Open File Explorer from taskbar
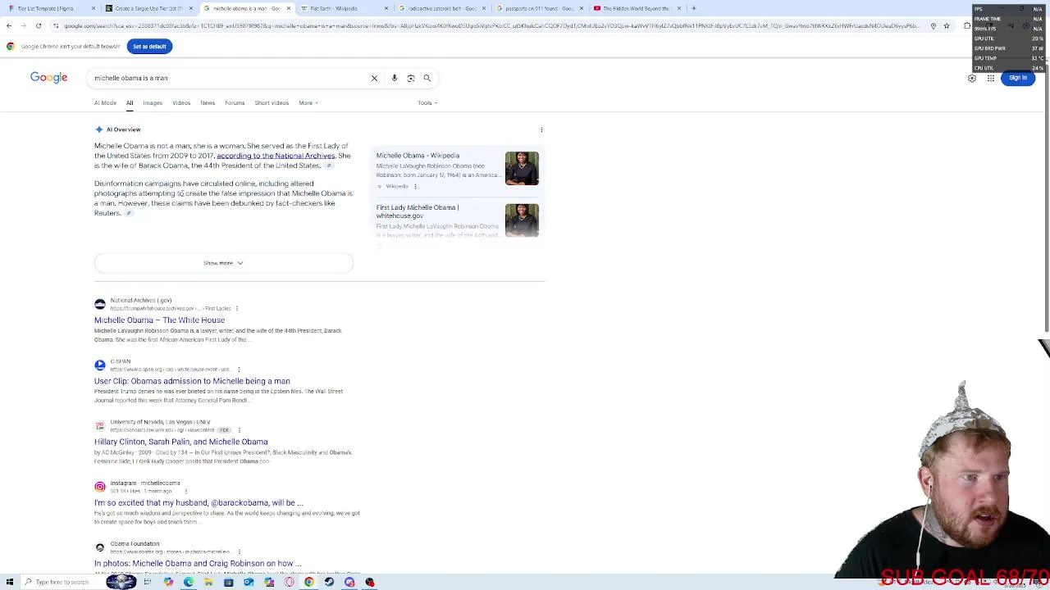The width and height of the screenshot is (1050, 590). pyautogui.click(x=208, y=582)
